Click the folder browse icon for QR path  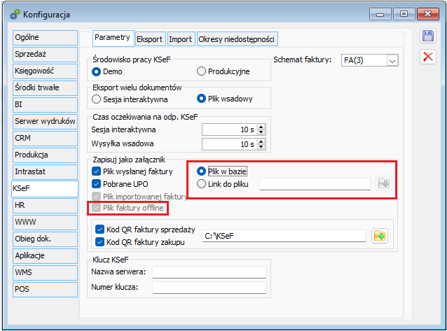point(380,235)
